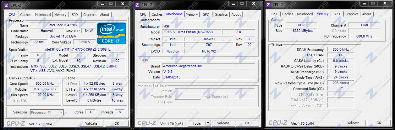
Task: Click the memory Type value DDR3
Action: [302, 25]
